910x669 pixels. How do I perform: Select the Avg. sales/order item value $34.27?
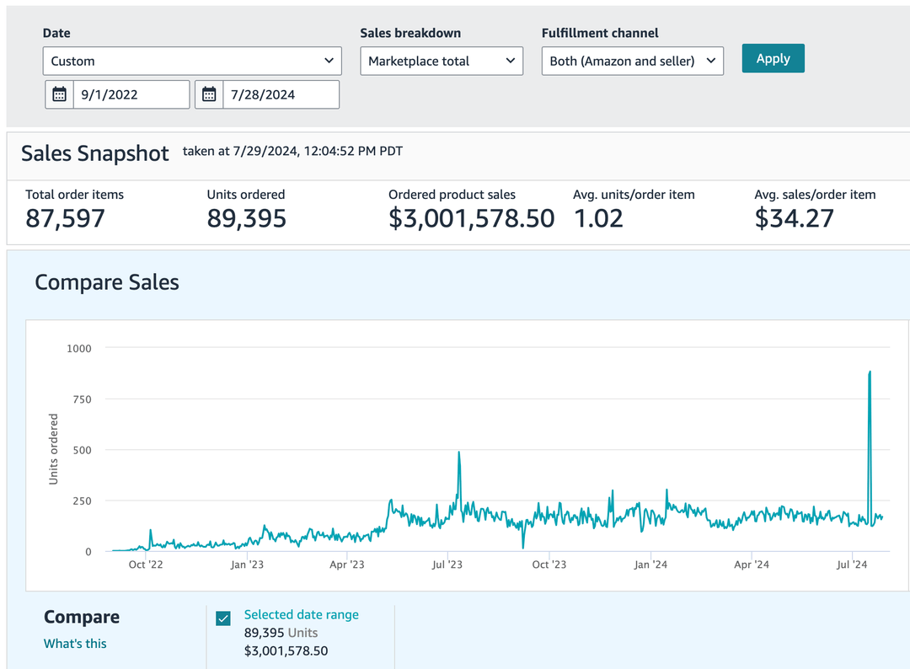(794, 219)
